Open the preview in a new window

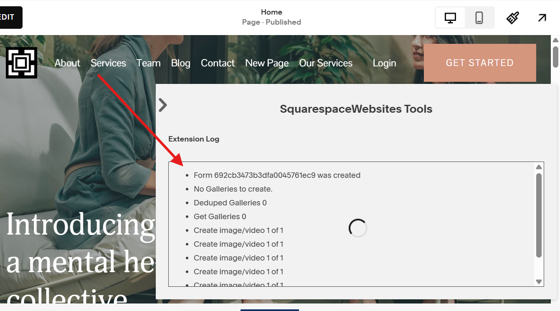[542, 18]
